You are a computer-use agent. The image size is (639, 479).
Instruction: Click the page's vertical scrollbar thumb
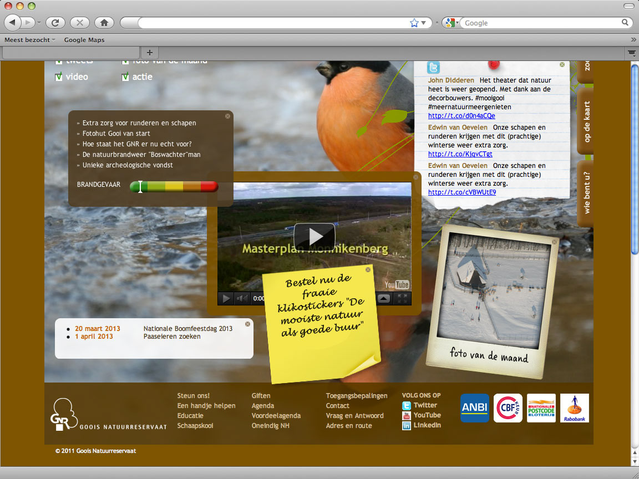click(x=635, y=159)
